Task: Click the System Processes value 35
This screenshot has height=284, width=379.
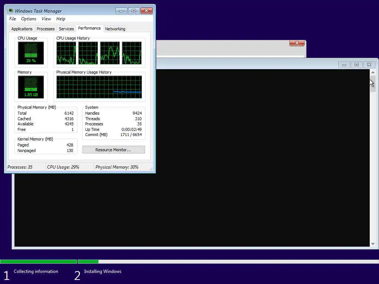Action: [140, 124]
